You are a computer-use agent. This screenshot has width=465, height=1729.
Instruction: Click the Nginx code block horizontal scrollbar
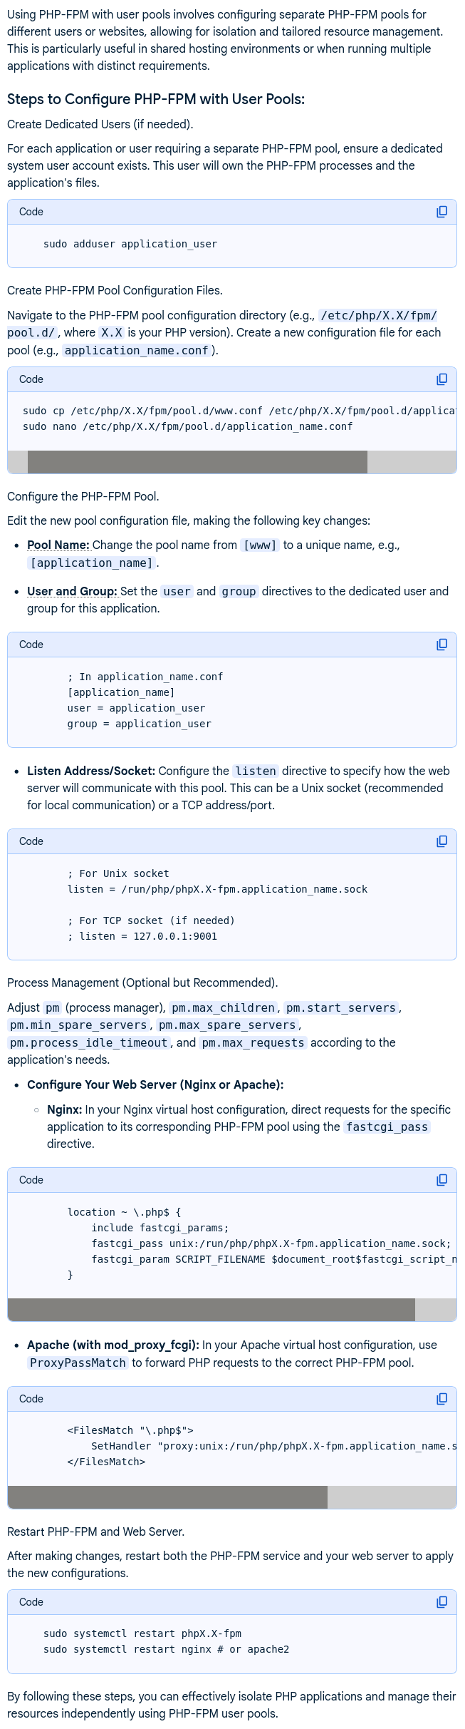pos(211,1310)
